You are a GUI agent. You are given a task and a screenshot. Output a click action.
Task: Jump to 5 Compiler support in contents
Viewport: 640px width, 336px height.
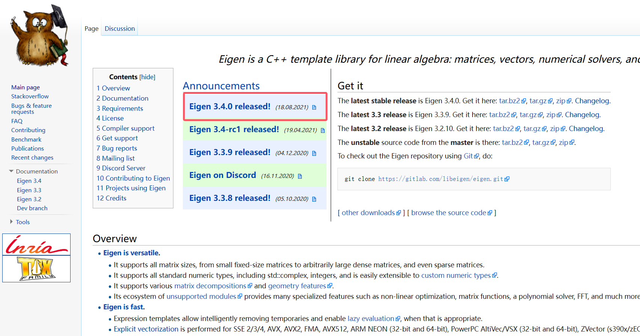[x=125, y=128]
